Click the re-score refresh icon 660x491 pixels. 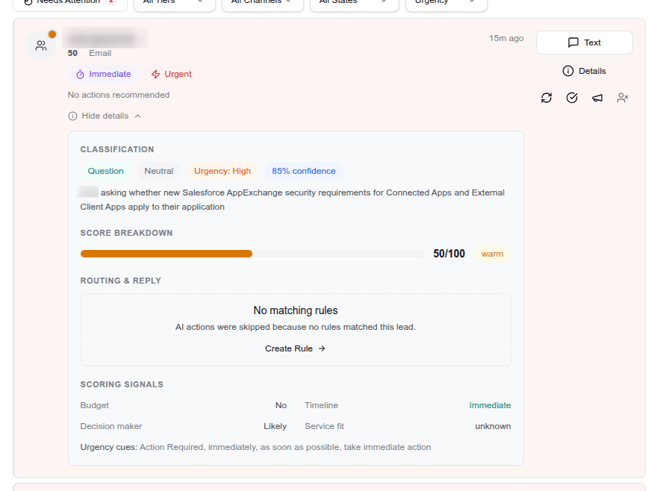547,98
